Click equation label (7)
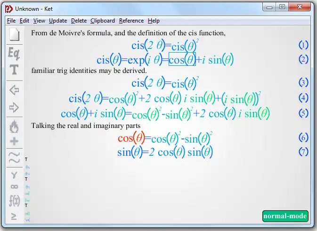The image size is (317, 231). tap(303, 152)
